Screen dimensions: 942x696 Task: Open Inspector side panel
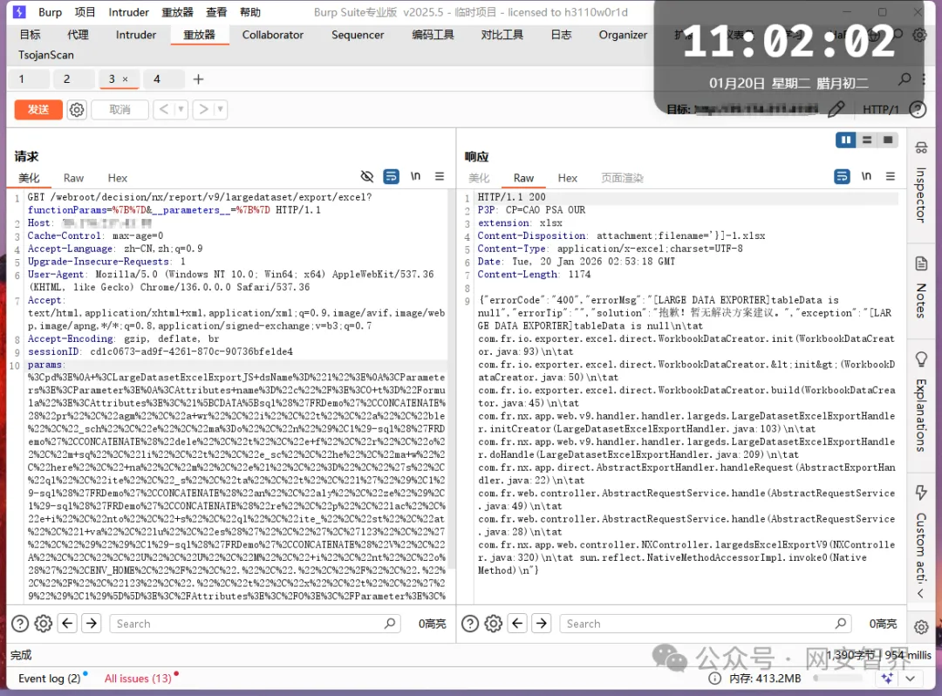(x=921, y=182)
